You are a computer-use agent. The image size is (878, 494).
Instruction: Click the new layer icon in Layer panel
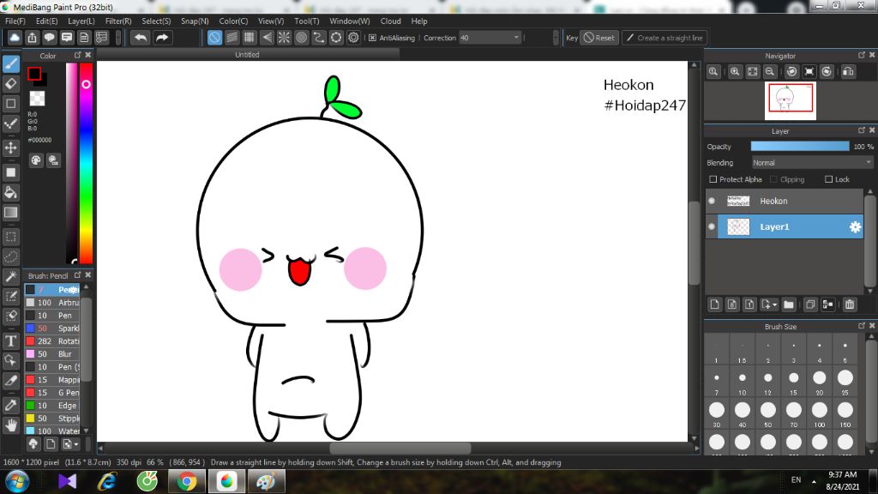714,304
